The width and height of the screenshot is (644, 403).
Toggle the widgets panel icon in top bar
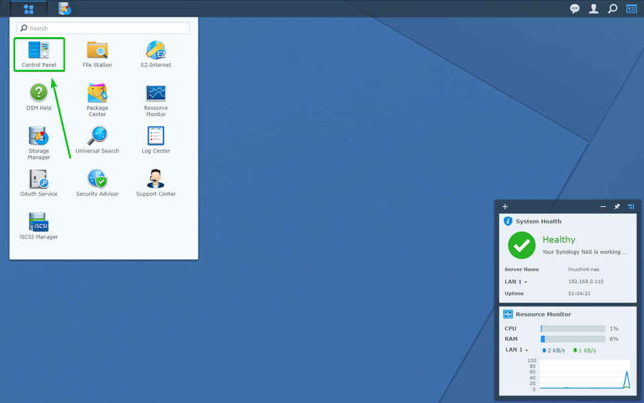631,9
